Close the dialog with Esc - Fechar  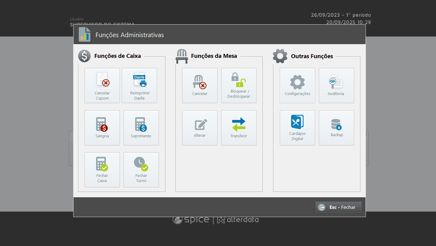pyautogui.click(x=338, y=207)
